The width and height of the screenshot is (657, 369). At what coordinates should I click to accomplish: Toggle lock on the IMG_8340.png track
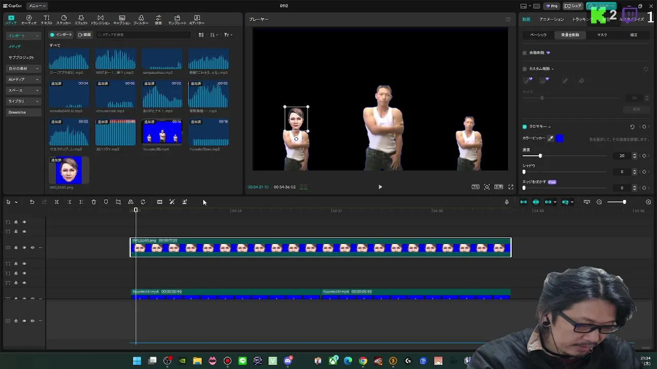(16, 248)
